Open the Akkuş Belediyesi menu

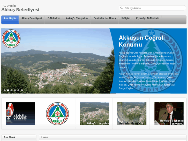pyautogui.click(x=32, y=20)
